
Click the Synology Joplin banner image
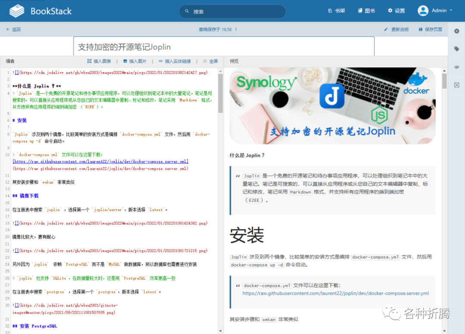[x=332, y=106]
